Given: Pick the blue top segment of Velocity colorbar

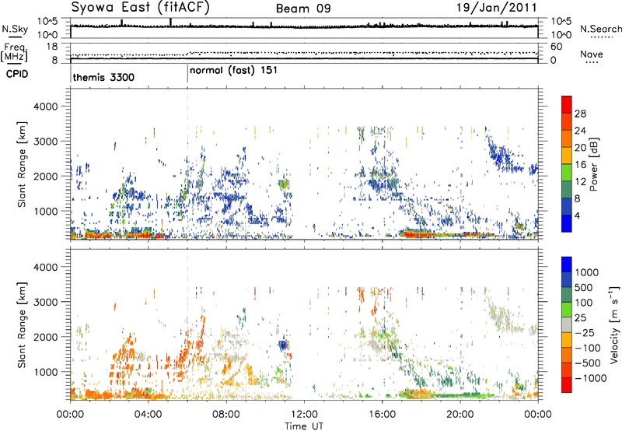Looking at the screenshot, I should [x=567, y=265].
